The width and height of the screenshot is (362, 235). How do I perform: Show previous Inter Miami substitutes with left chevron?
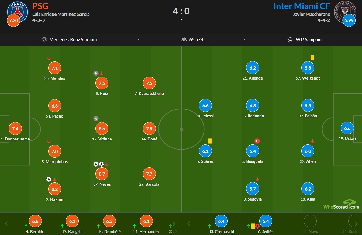click(189, 223)
